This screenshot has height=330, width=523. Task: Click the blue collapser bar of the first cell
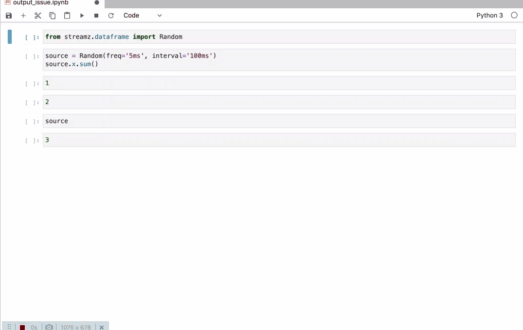pyautogui.click(x=10, y=37)
